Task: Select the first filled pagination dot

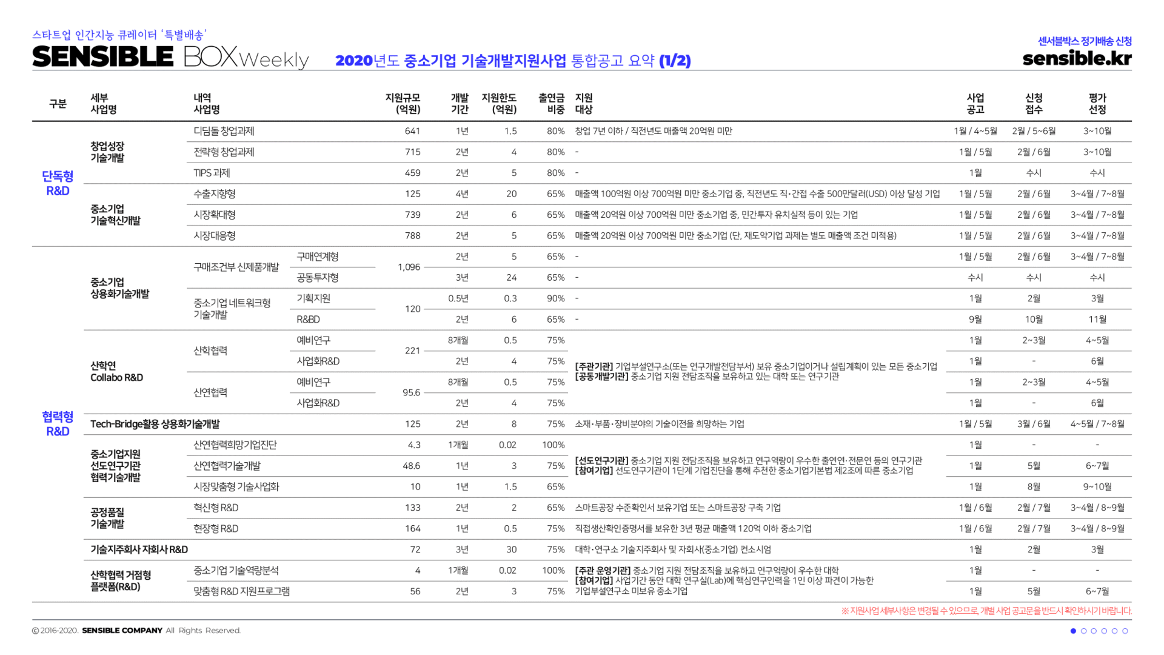Action: (x=1073, y=631)
